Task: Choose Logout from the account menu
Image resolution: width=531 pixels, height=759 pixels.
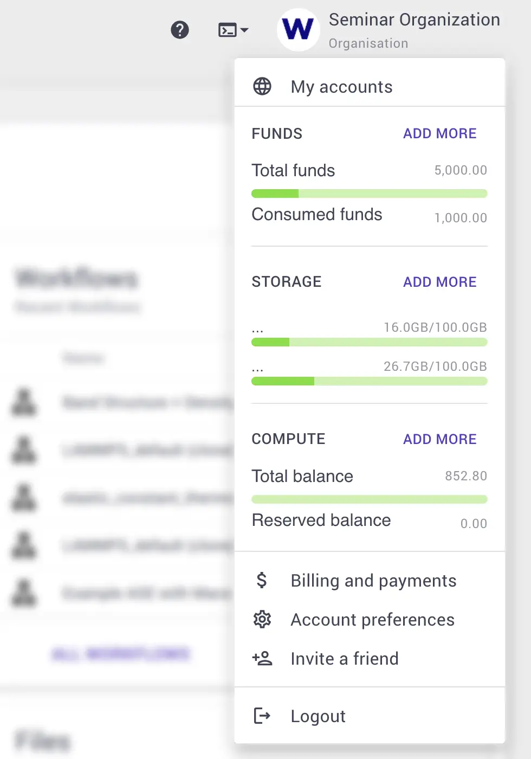Action: pyautogui.click(x=318, y=716)
